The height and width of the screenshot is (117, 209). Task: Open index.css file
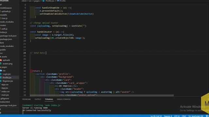click(5, 91)
